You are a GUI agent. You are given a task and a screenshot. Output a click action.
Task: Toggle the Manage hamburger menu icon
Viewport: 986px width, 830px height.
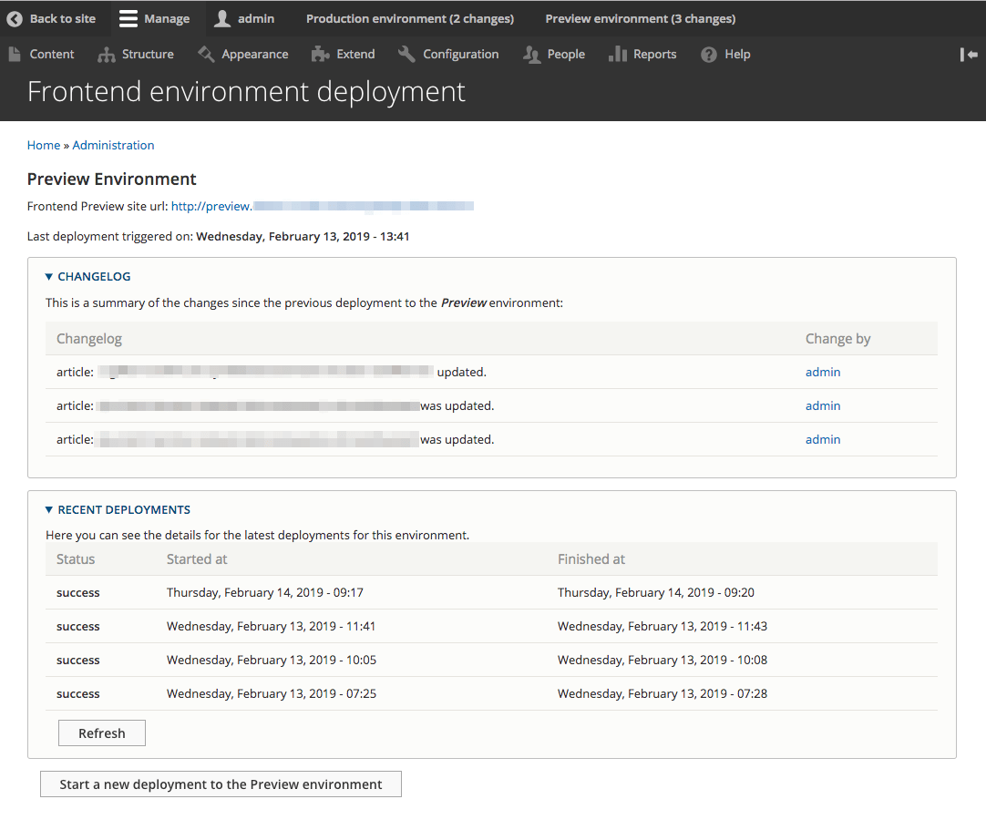(x=128, y=18)
